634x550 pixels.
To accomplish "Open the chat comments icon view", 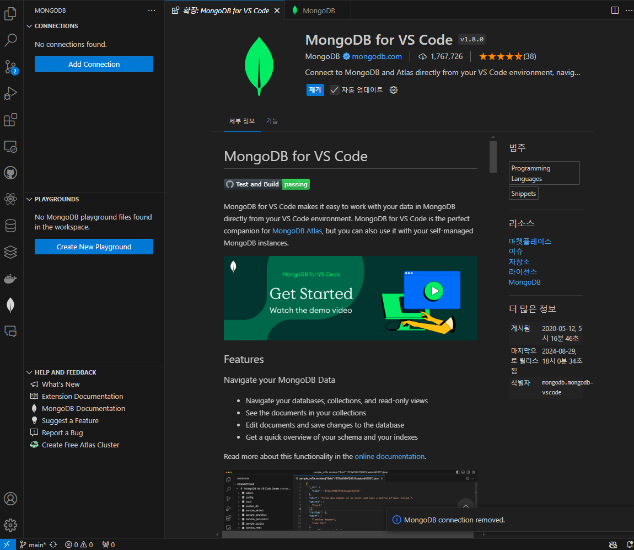I will click(x=10, y=332).
